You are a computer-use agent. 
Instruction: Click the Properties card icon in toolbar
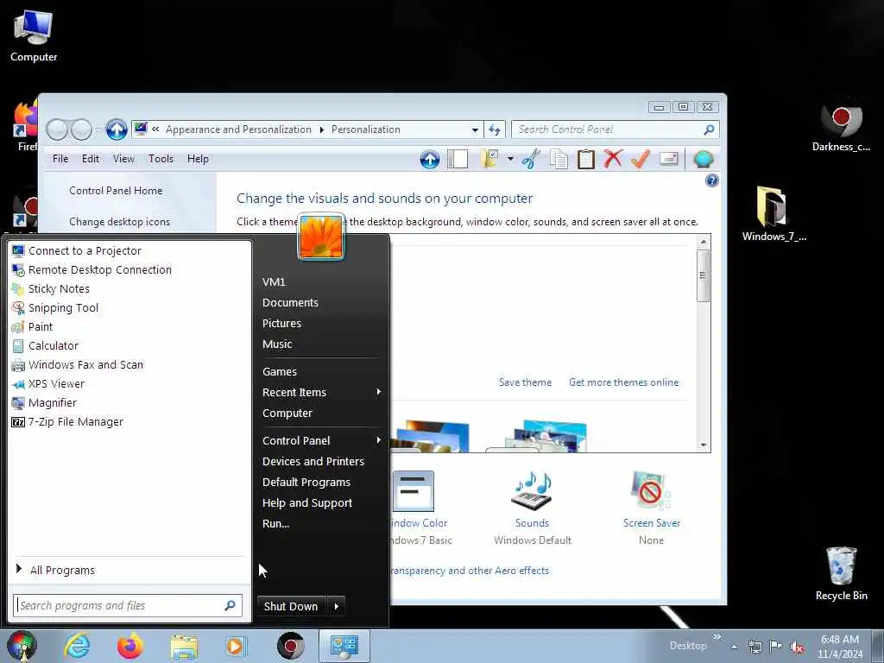[668, 159]
